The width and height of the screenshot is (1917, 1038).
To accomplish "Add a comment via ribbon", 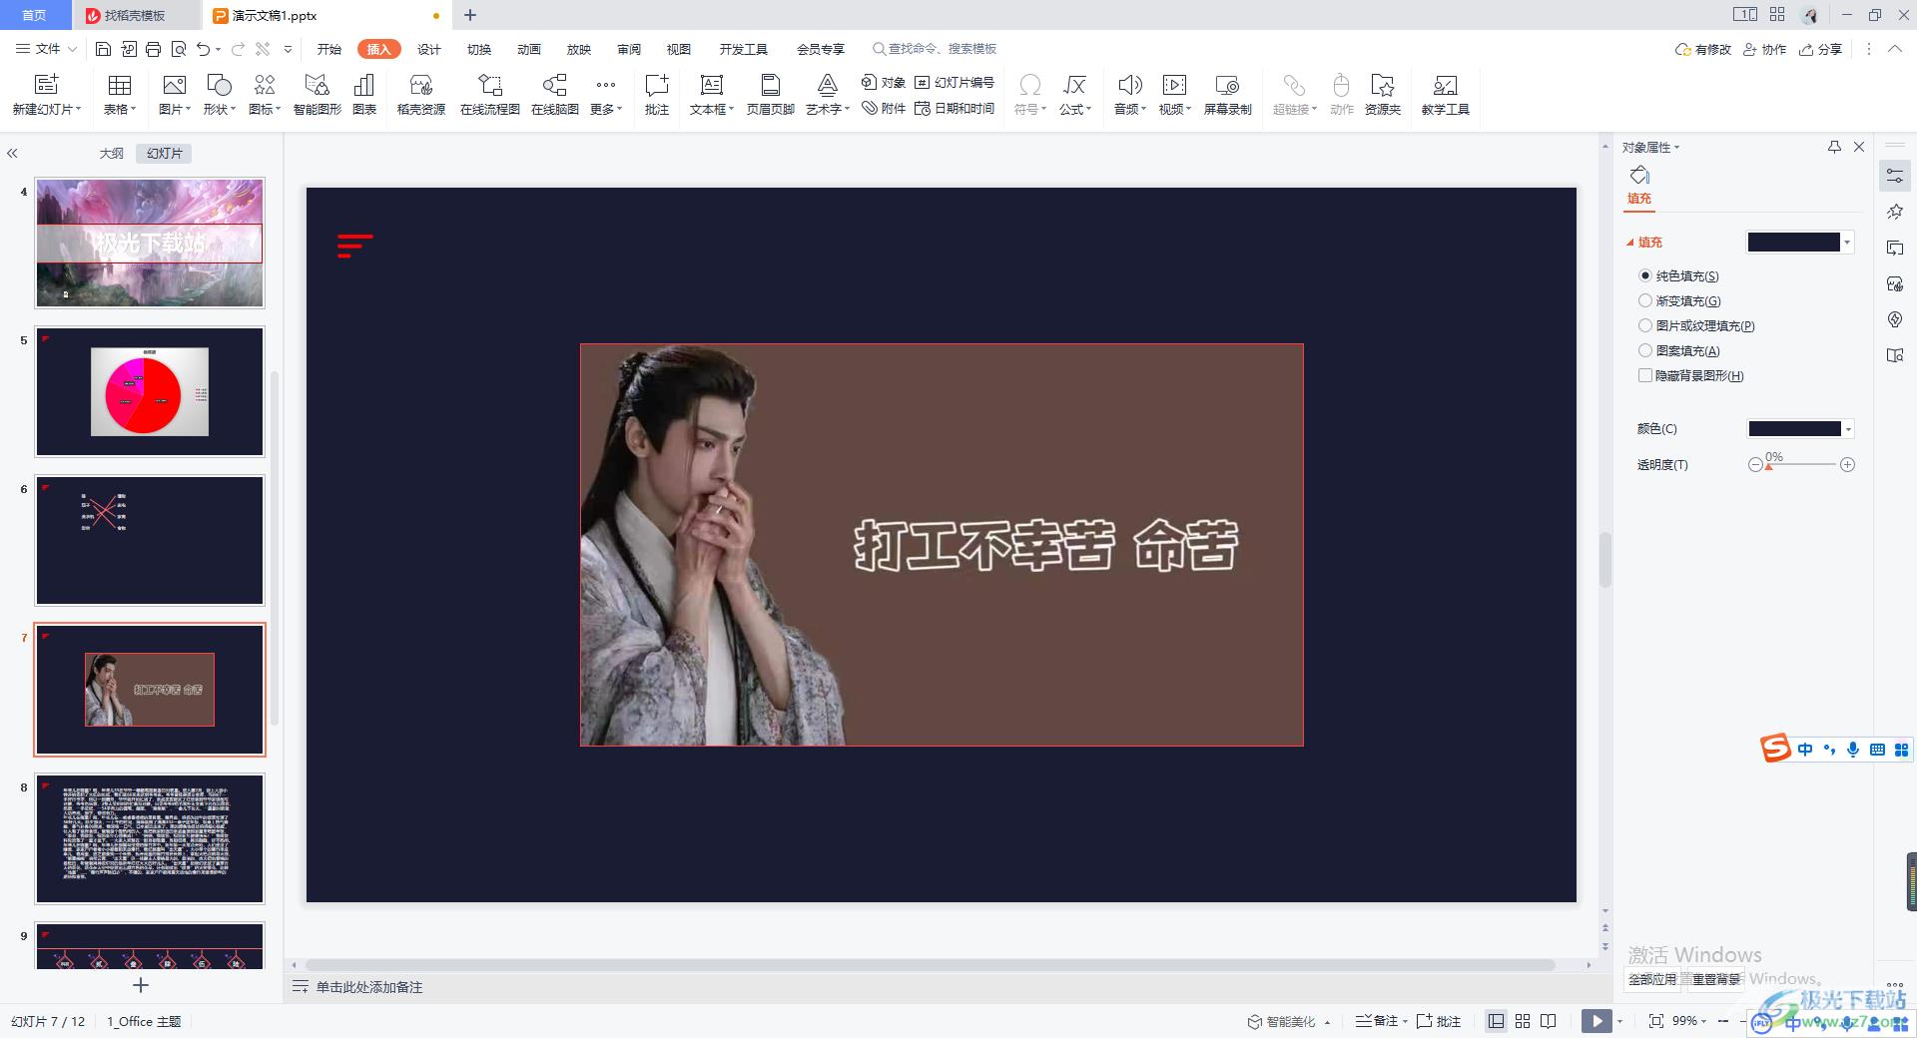I will [x=656, y=95].
